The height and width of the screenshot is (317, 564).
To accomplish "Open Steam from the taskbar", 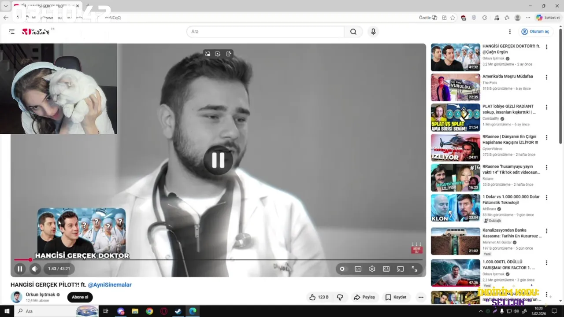I will click(178, 311).
